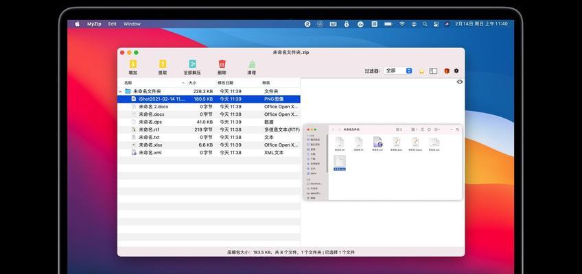The width and height of the screenshot is (582, 274).
Task: Collapse the 未命名文件夹 folder chevron
Action: click(x=120, y=91)
